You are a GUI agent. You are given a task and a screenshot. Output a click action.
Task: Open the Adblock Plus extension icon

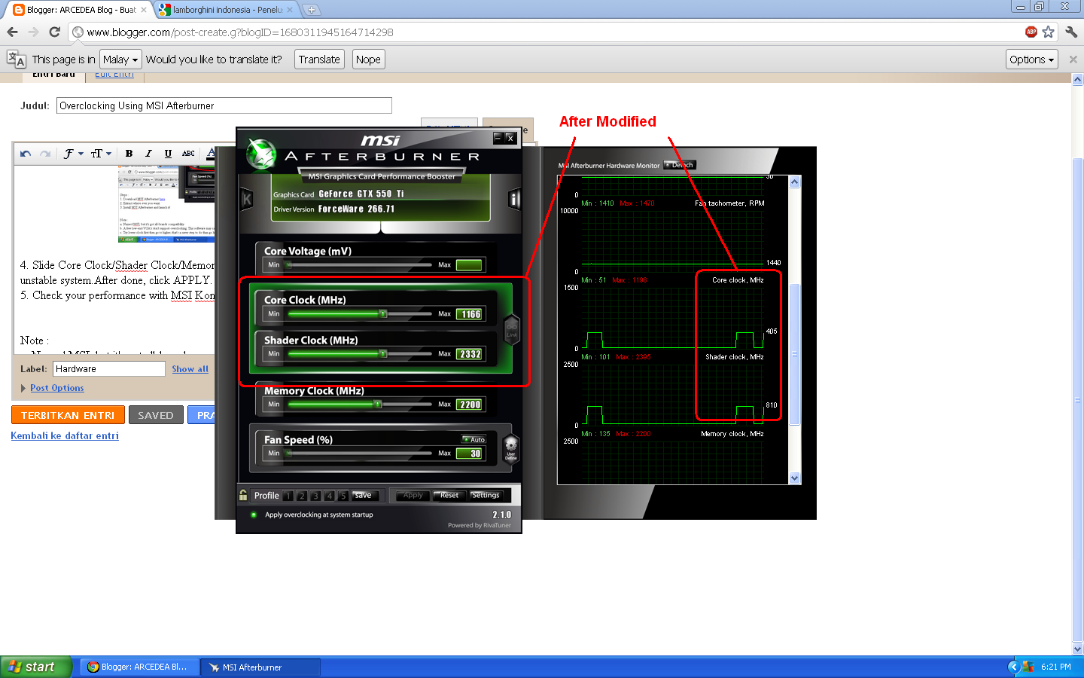coord(1031,32)
